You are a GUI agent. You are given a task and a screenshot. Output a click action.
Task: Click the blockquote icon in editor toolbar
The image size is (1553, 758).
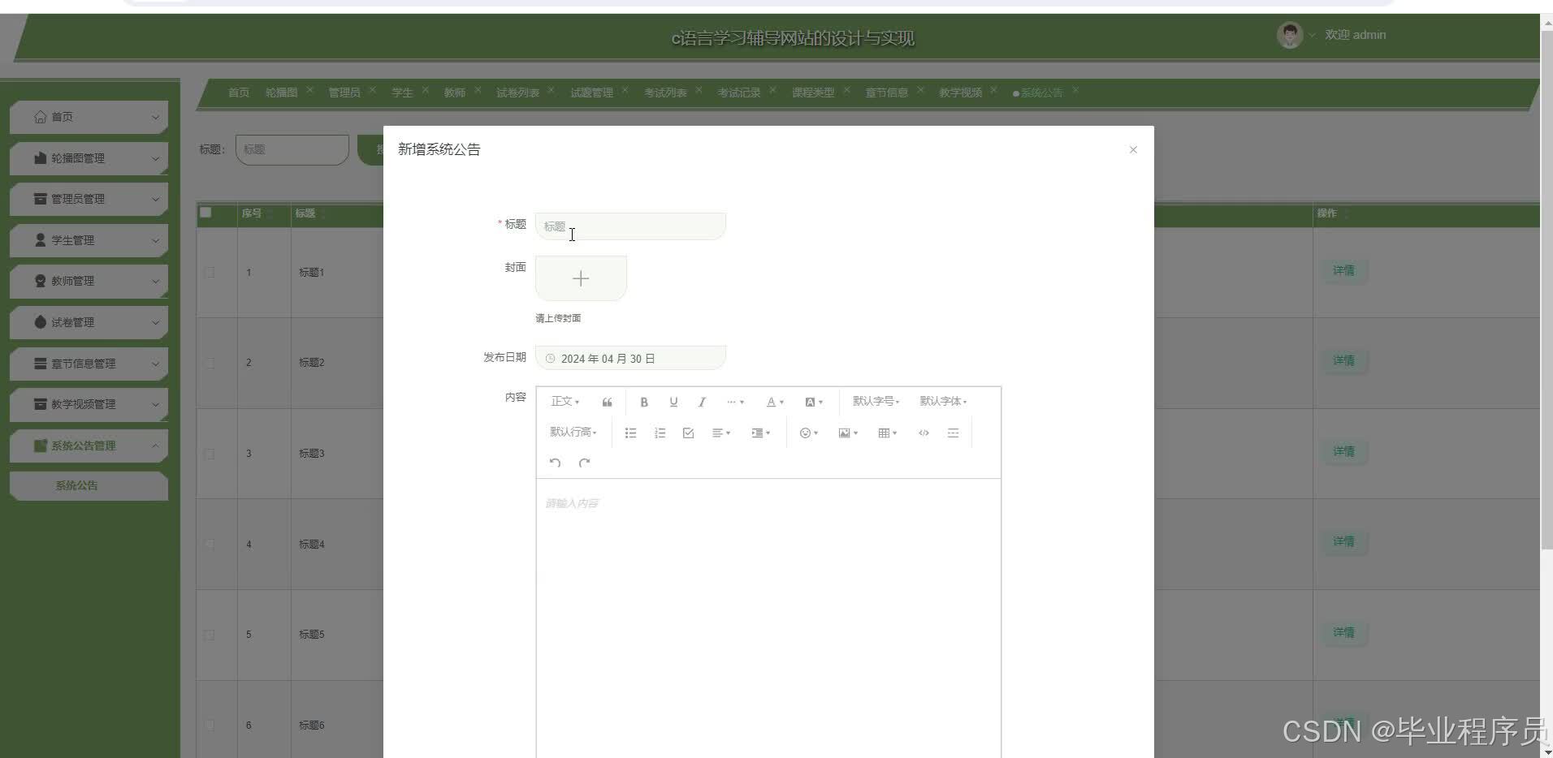(607, 402)
